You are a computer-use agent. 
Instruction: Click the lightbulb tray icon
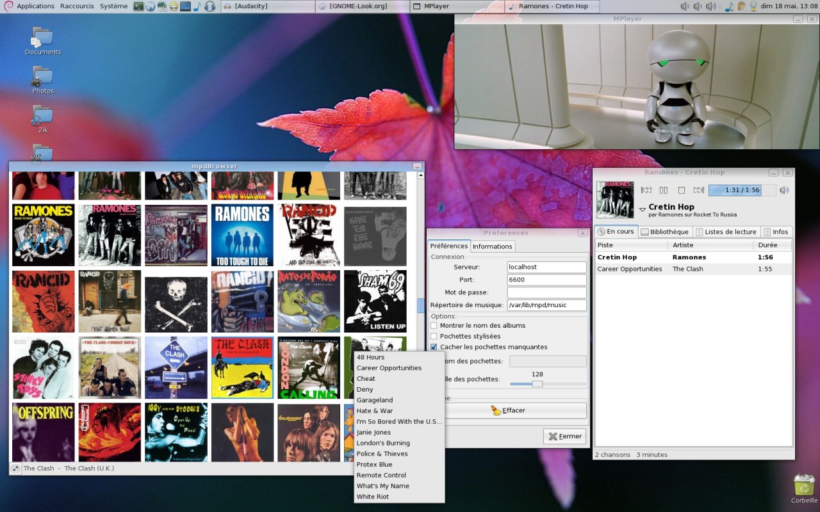pyautogui.click(x=753, y=6)
